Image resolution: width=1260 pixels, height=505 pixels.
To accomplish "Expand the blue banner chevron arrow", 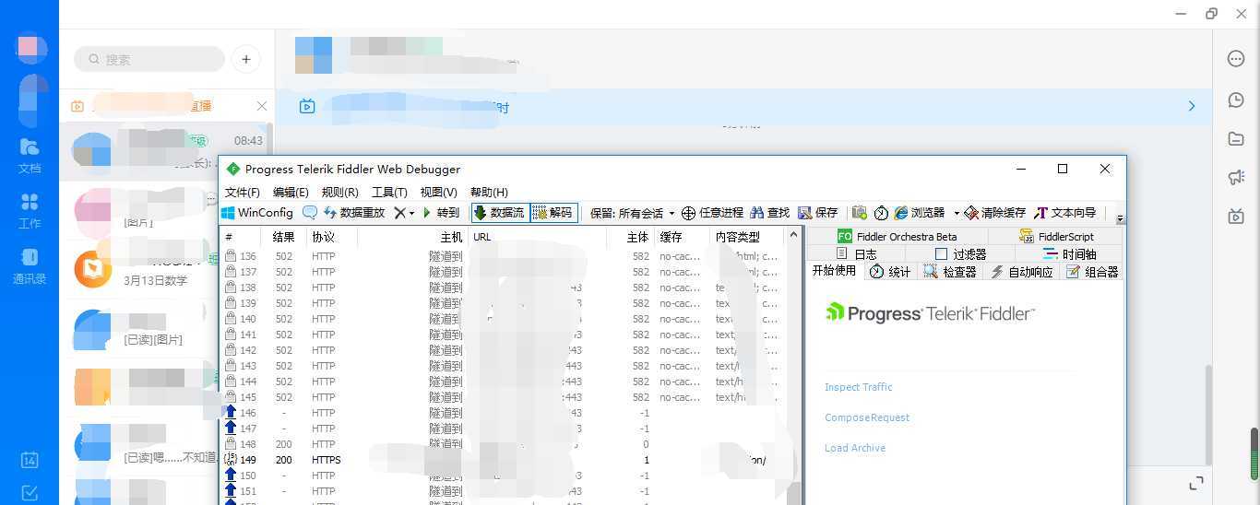I will pyautogui.click(x=1192, y=107).
